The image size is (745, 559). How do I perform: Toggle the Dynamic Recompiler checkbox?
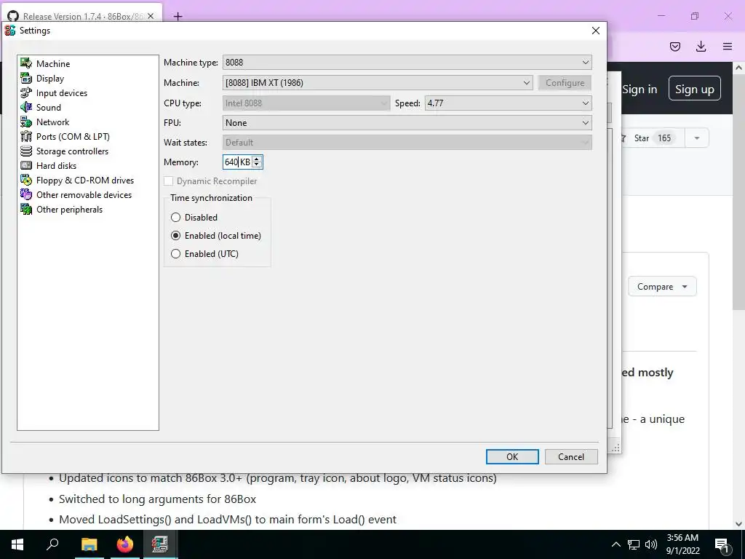[168, 181]
